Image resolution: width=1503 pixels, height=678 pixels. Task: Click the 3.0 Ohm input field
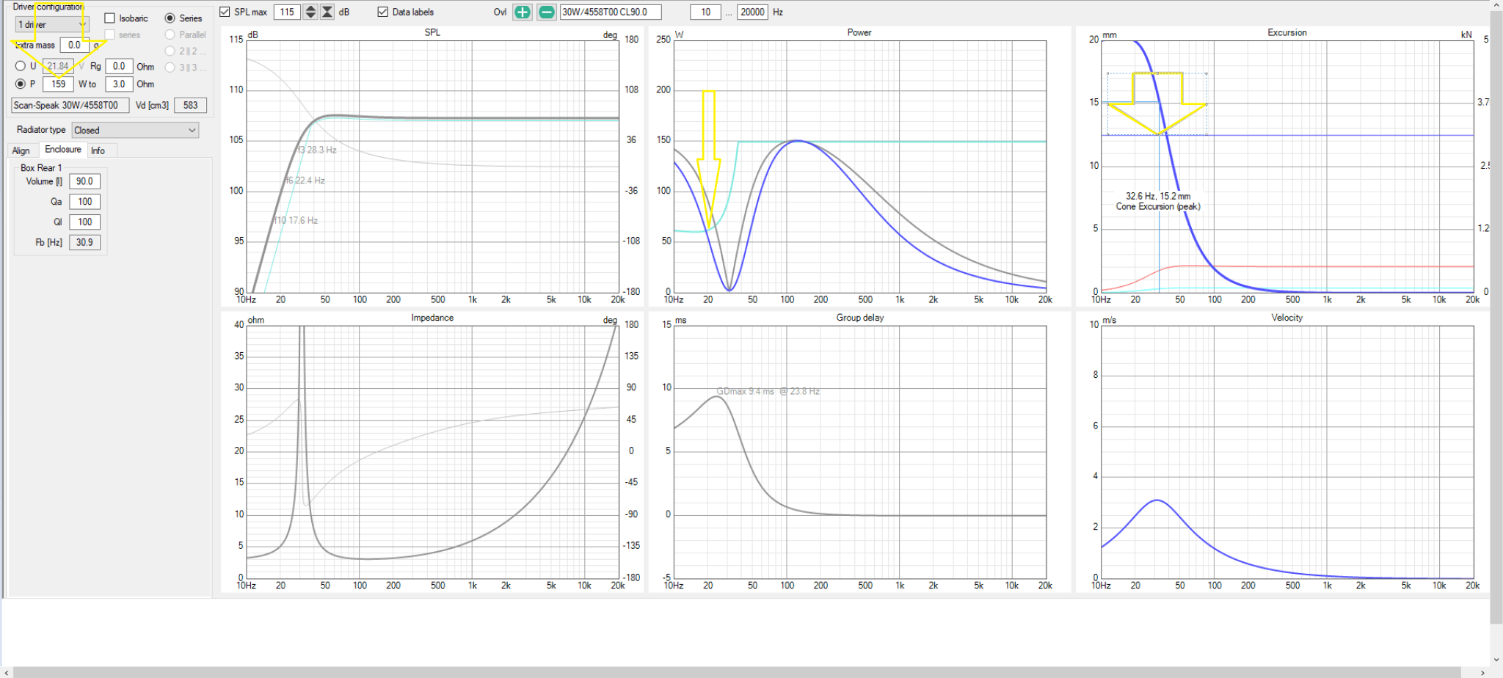pyautogui.click(x=119, y=84)
